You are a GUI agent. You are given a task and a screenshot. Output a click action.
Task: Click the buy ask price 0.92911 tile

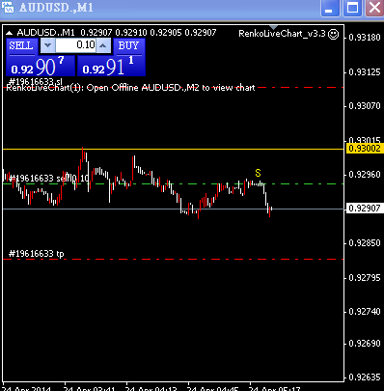(x=111, y=66)
